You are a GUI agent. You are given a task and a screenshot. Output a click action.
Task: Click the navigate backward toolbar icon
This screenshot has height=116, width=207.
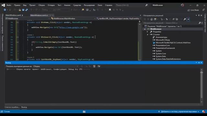[5, 10]
